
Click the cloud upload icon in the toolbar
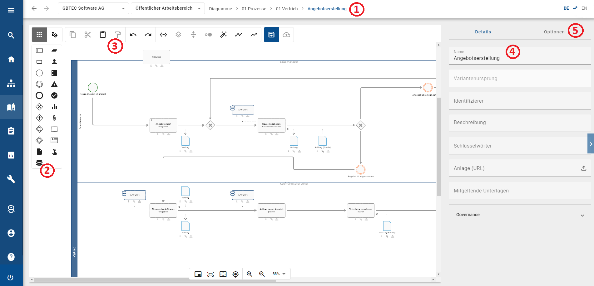point(286,35)
